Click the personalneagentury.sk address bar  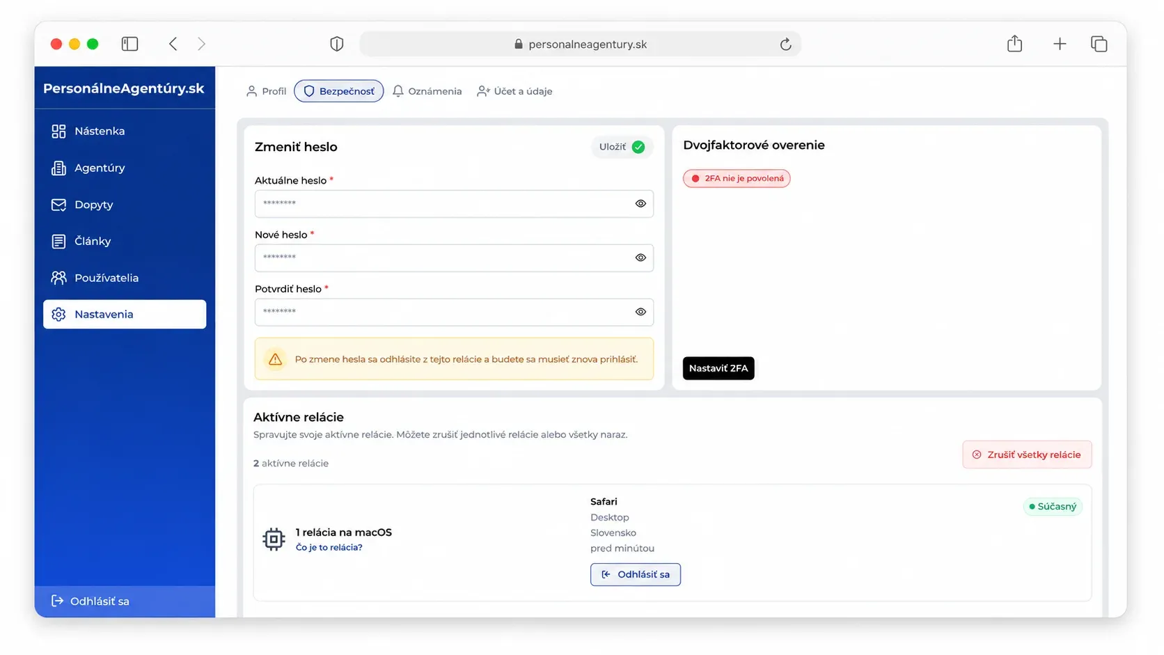click(x=581, y=44)
